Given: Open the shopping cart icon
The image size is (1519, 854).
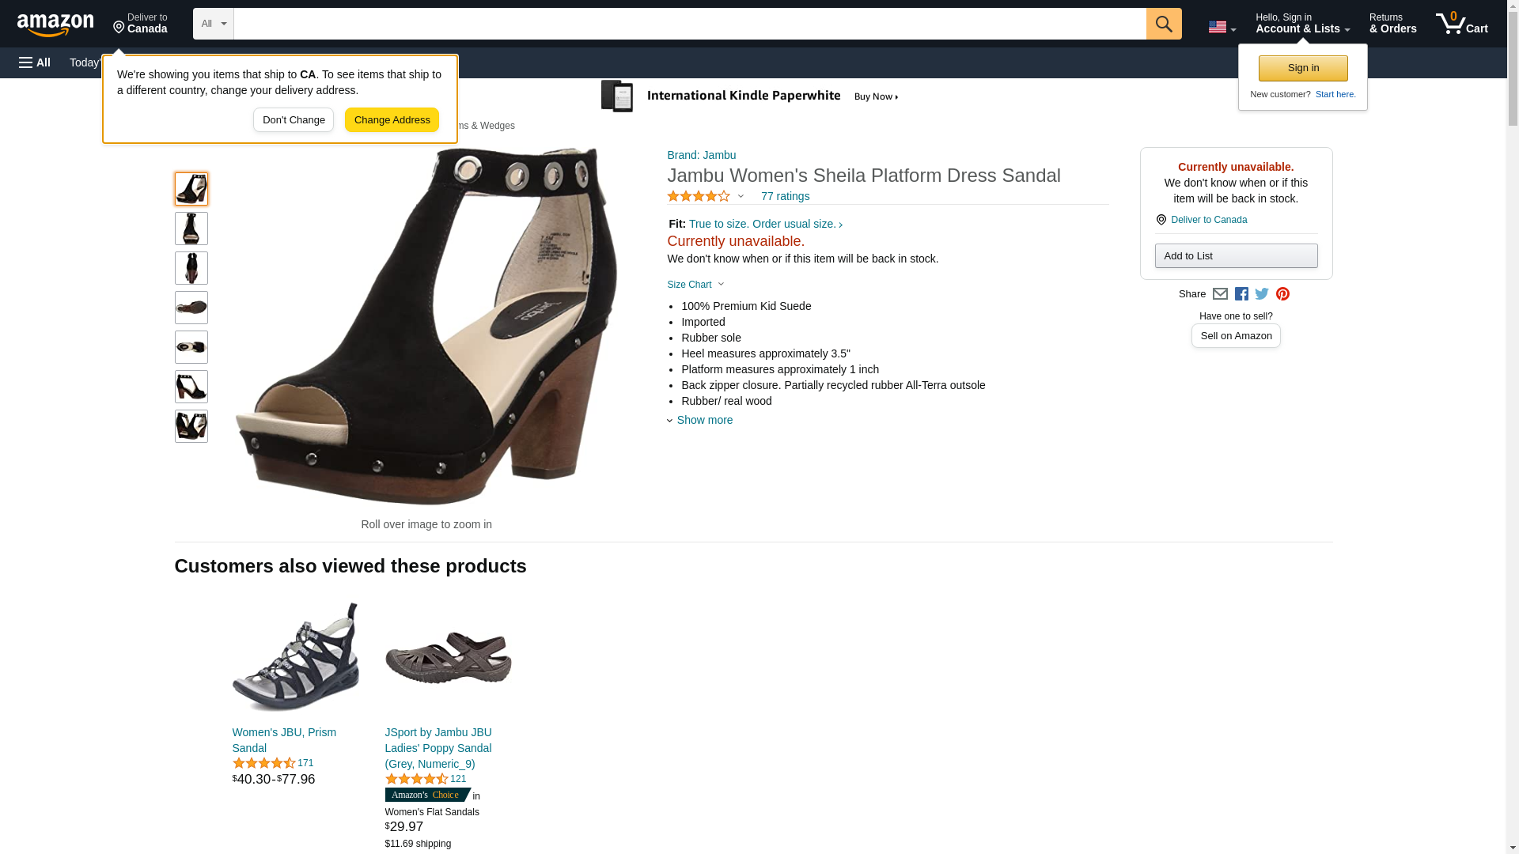Looking at the screenshot, I should click(x=1462, y=24).
